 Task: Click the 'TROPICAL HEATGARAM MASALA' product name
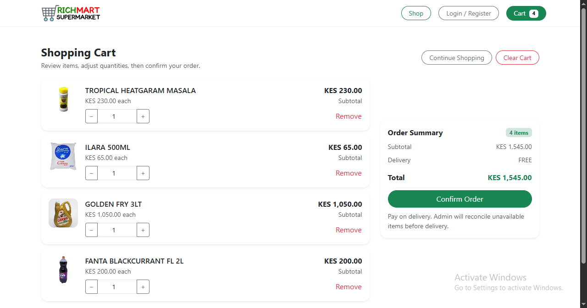point(140,91)
